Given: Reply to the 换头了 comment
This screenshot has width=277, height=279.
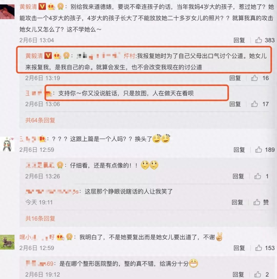Looking at the screenshot, I should point(239,150).
